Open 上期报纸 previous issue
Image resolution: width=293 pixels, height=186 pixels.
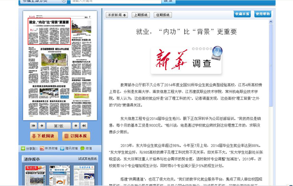pyautogui.click(x=141, y=15)
